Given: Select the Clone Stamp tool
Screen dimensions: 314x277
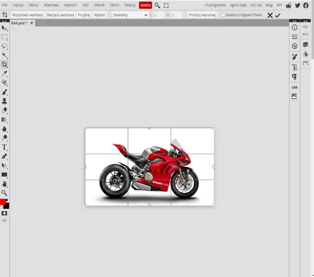Looking at the screenshot, I should coord(4,101).
